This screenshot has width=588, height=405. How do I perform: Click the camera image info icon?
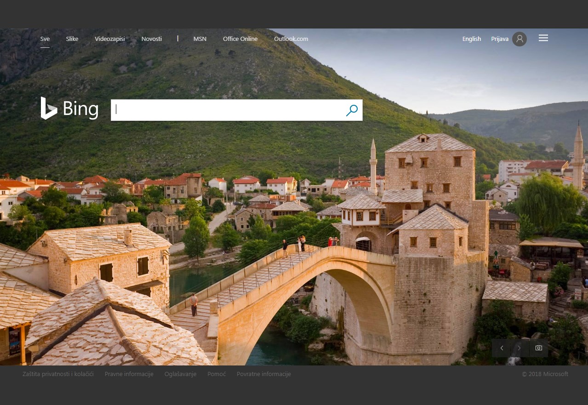[538, 348]
